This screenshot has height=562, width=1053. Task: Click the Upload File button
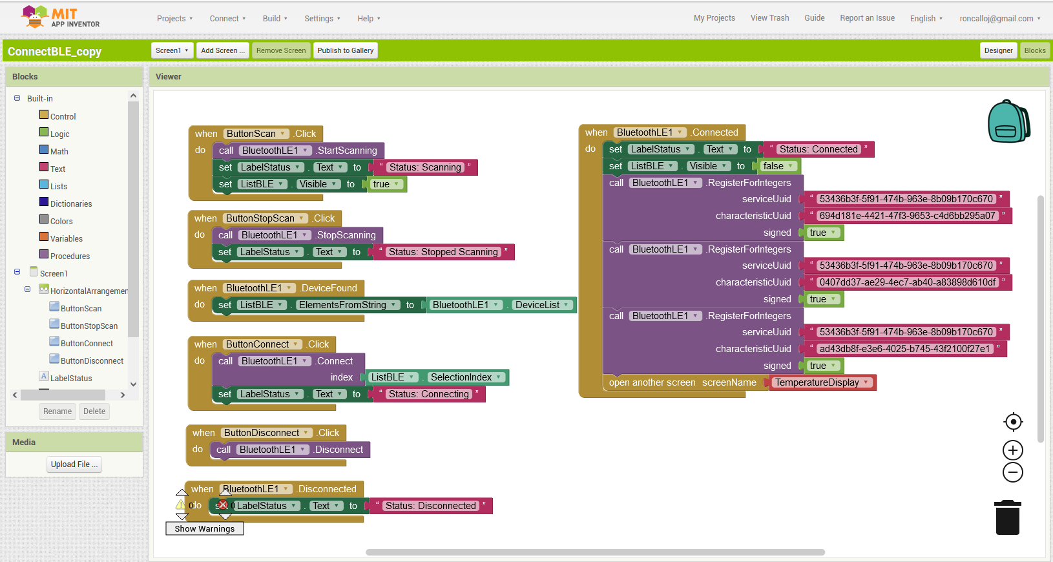click(x=75, y=464)
